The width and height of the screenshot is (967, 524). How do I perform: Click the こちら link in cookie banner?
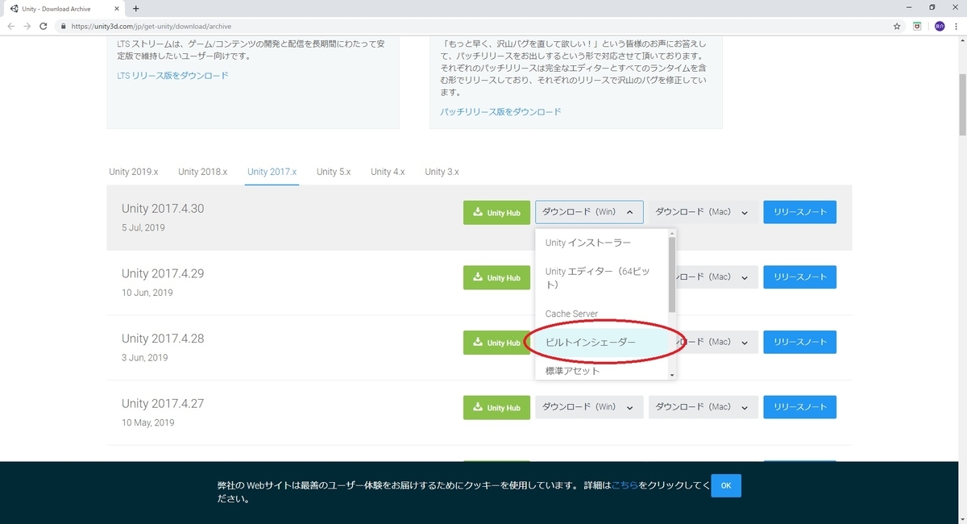coord(625,485)
